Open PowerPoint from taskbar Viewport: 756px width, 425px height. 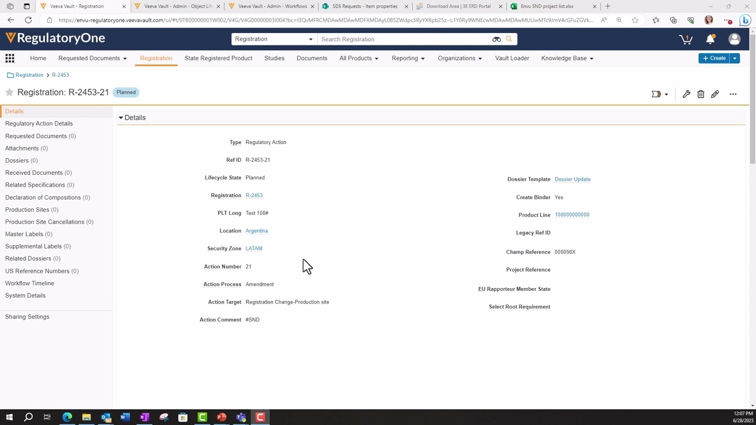(221, 417)
